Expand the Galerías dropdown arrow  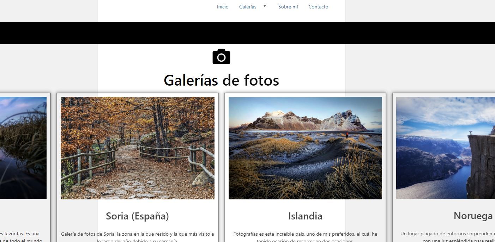tap(265, 6)
